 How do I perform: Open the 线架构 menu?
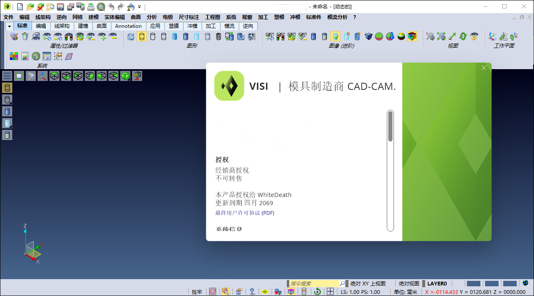43,17
